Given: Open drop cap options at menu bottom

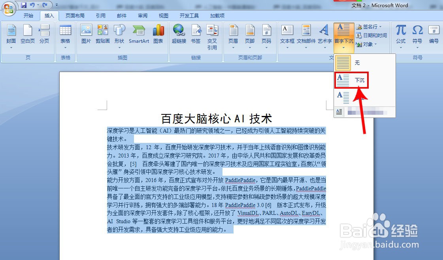Looking at the screenshot, I should (x=364, y=112).
